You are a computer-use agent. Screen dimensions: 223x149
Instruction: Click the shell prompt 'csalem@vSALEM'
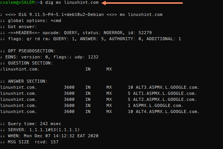click(17, 3)
